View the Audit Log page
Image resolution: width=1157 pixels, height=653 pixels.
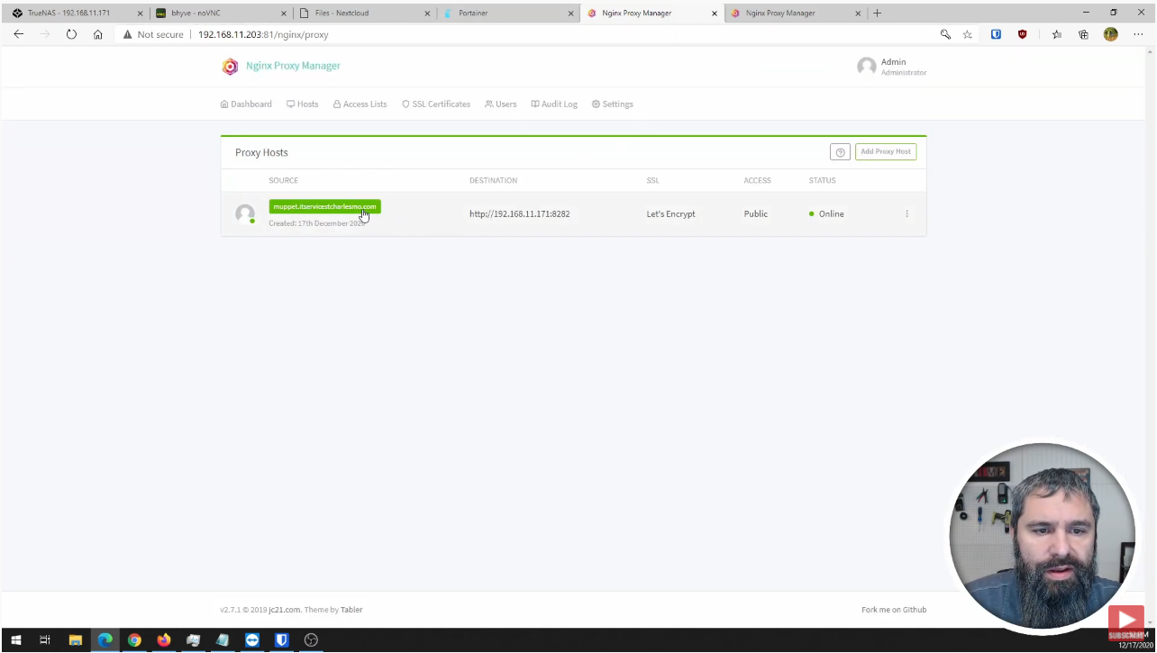(554, 104)
